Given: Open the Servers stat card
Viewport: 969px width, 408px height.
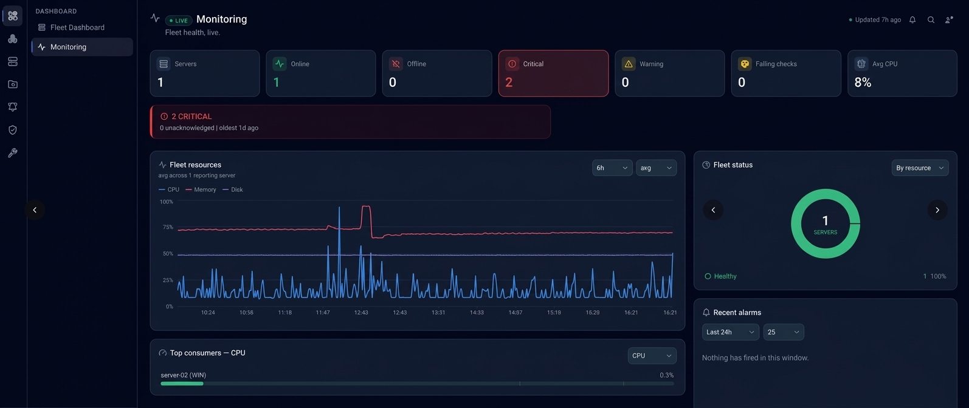Looking at the screenshot, I should pyautogui.click(x=205, y=73).
